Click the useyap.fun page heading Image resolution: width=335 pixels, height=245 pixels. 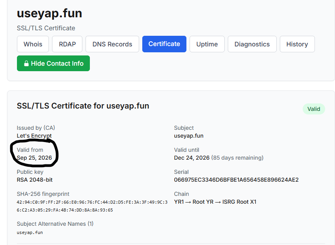point(49,13)
